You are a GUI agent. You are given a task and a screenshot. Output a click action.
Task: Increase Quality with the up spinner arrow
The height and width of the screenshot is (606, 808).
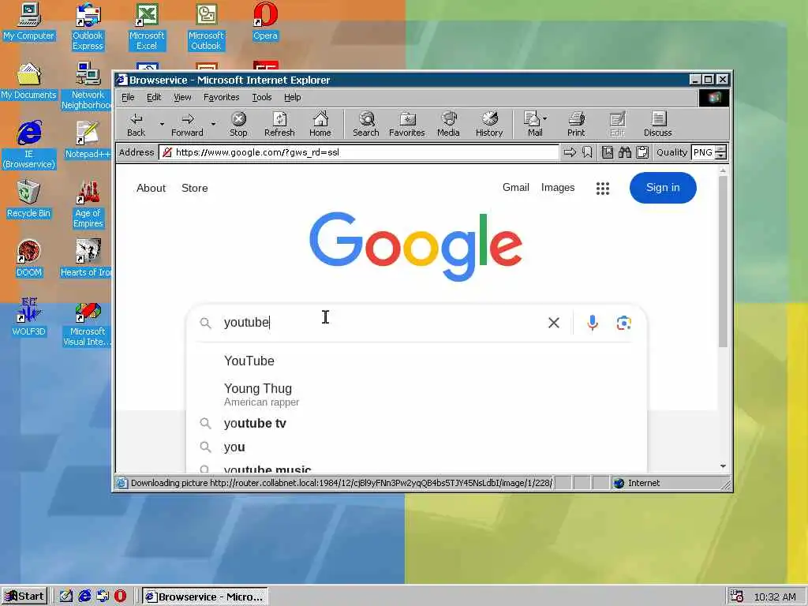[721, 149]
